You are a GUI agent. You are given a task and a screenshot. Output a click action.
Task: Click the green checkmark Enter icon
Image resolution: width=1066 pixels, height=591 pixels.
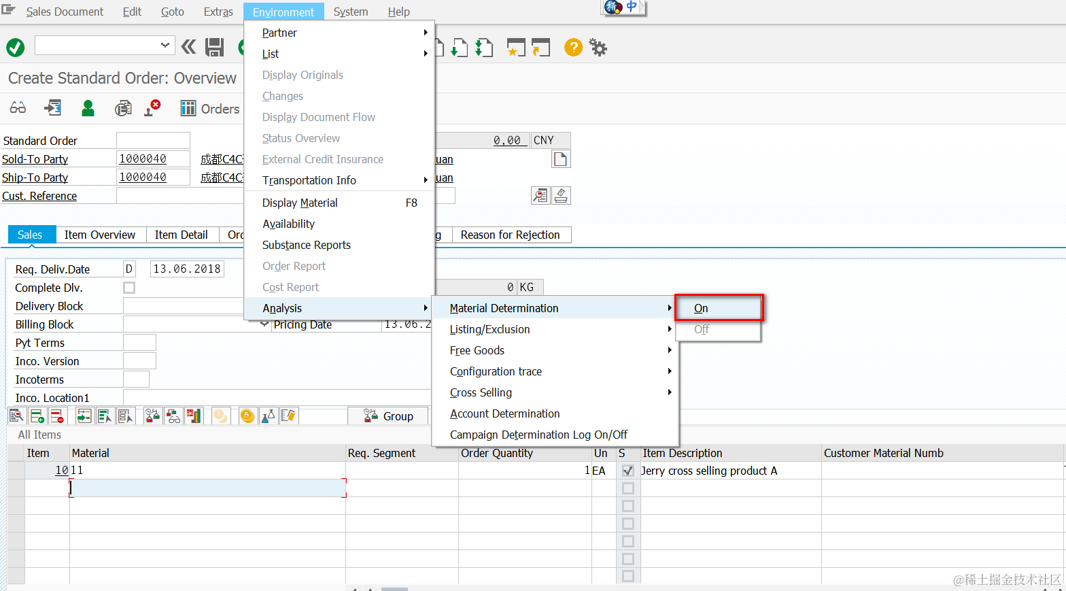click(x=15, y=48)
